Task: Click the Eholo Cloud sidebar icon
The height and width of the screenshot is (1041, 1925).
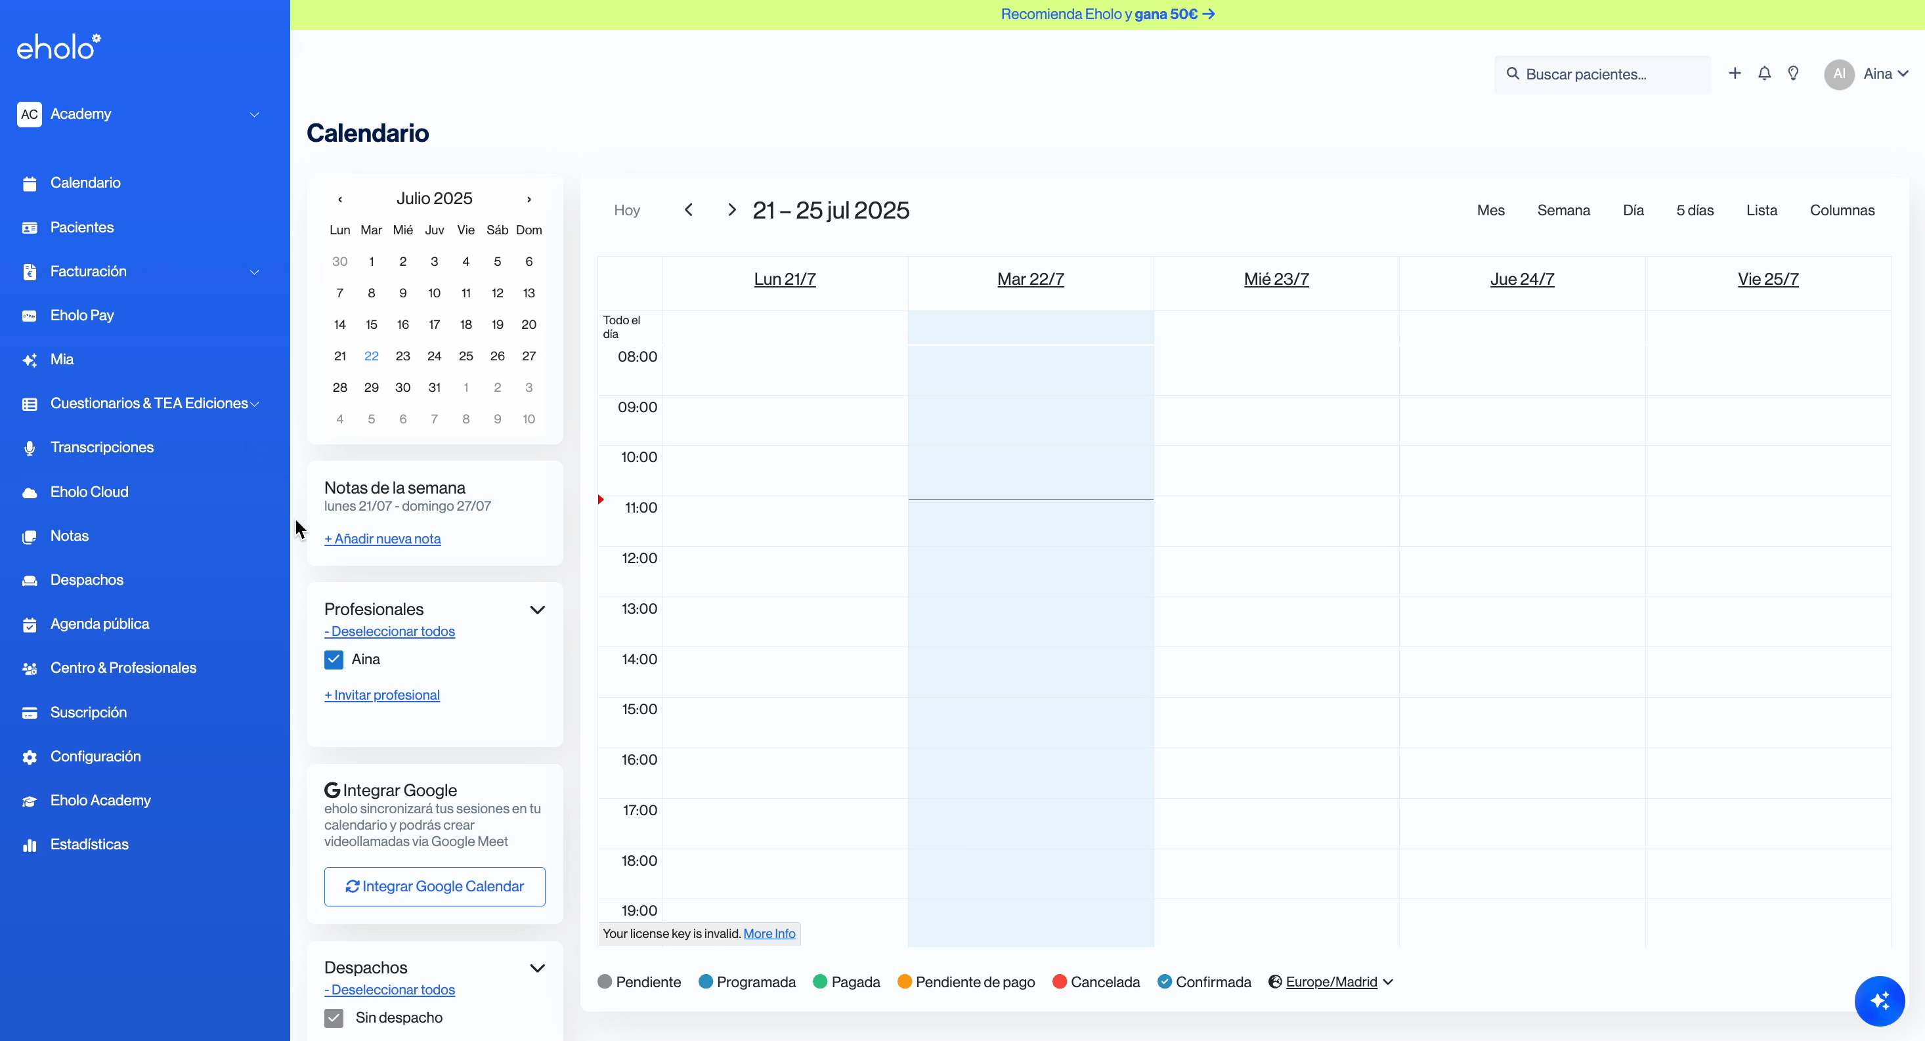Action: pos(30,492)
